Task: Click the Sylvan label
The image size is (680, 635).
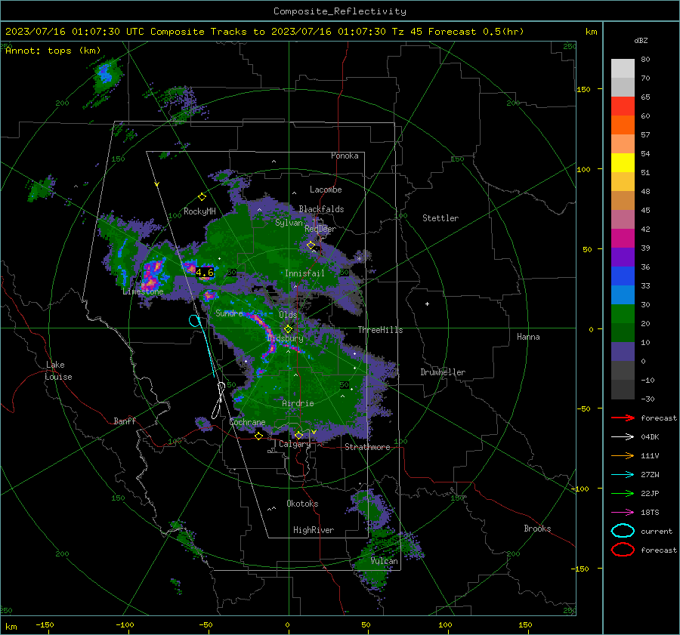Action: tap(289, 223)
